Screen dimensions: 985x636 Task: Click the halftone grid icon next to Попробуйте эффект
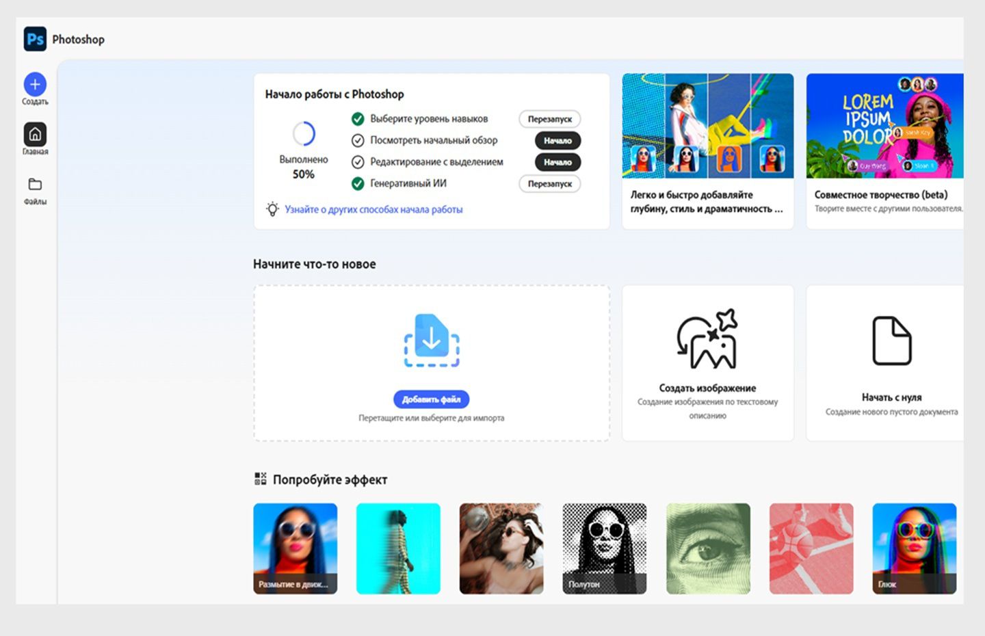(260, 479)
